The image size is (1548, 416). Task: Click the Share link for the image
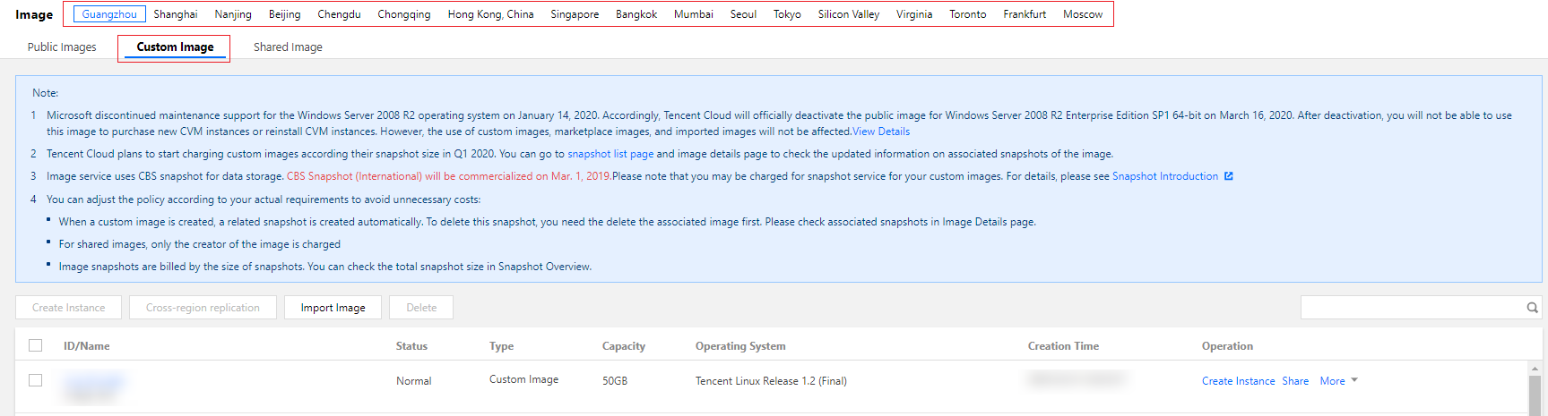[x=1295, y=381]
